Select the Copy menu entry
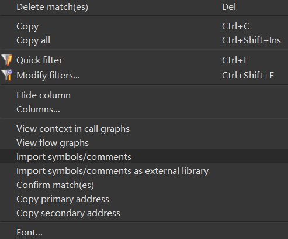This screenshot has height=239, width=288. tap(144, 26)
